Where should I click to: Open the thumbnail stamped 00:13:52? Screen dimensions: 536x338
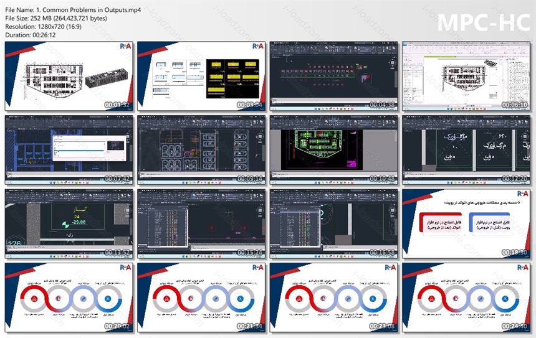[69, 224]
